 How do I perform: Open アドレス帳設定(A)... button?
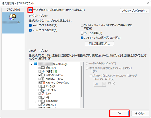pyautogui.click(x=99, y=44)
